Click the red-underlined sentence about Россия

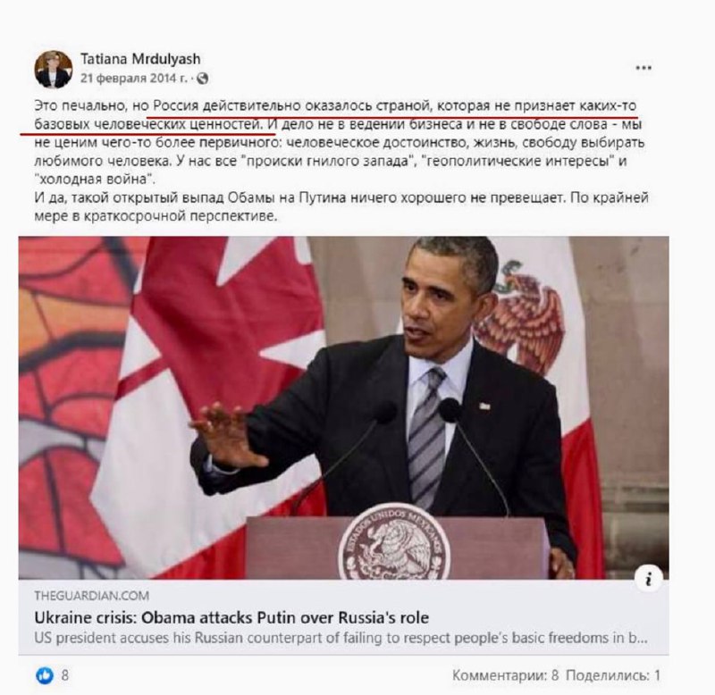pyautogui.click(x=335, y=115)
